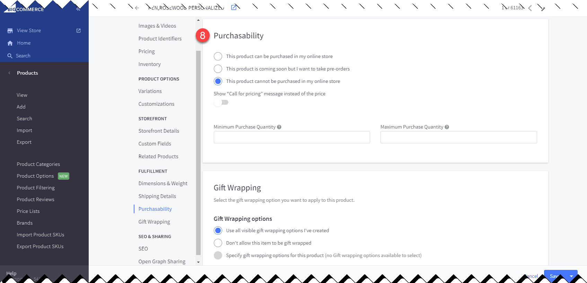Jump to Dimensions & Weight section
Screen dimensions: 587x283
(x=163, y=183)
